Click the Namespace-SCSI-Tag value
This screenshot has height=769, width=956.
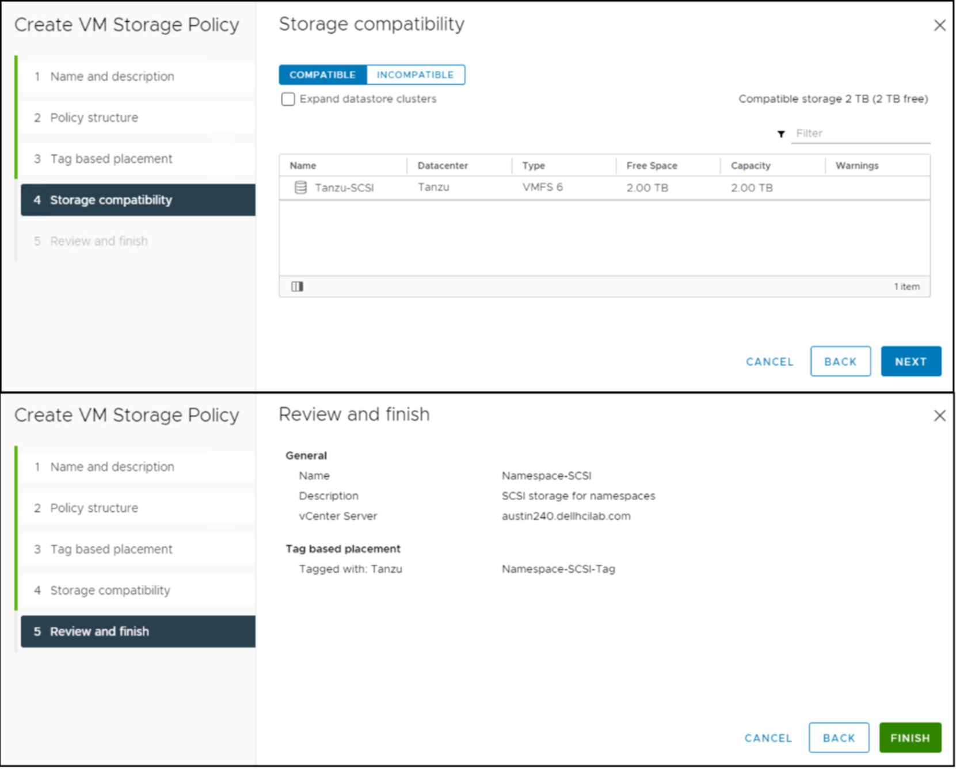tap(558, 569)
